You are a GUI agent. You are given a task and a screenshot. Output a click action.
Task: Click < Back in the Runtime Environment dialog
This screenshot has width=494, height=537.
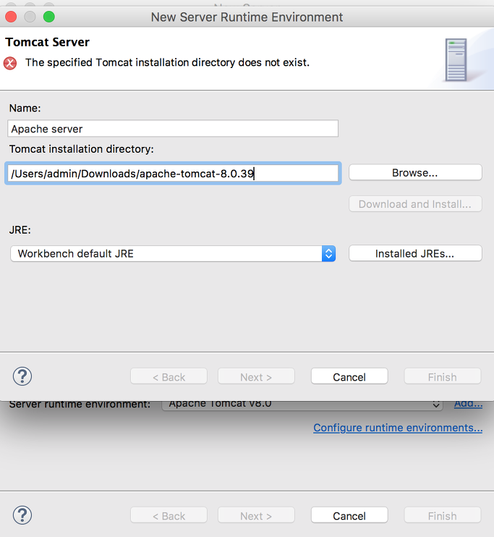point(169,377)
